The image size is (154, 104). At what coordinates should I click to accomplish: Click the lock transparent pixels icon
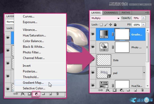pyautogui.click(x=101, y=25)
